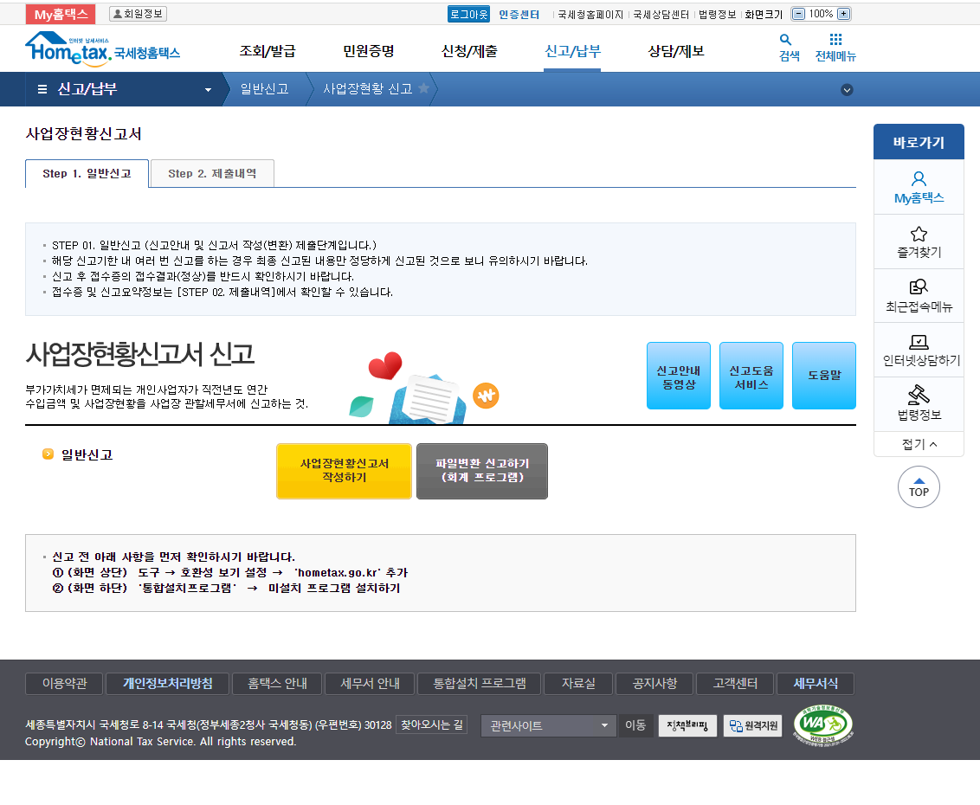Click the 도움말 button
The image size is (980, 805).
click(x=824, y=376)
